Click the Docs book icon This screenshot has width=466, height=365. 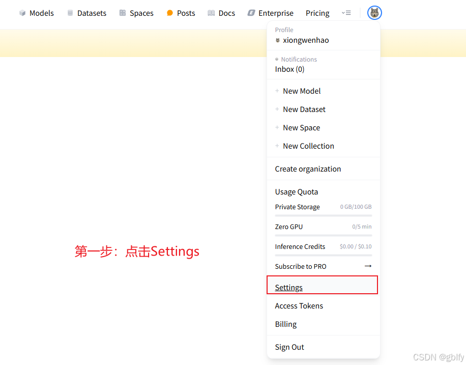[x=211, y=13]
